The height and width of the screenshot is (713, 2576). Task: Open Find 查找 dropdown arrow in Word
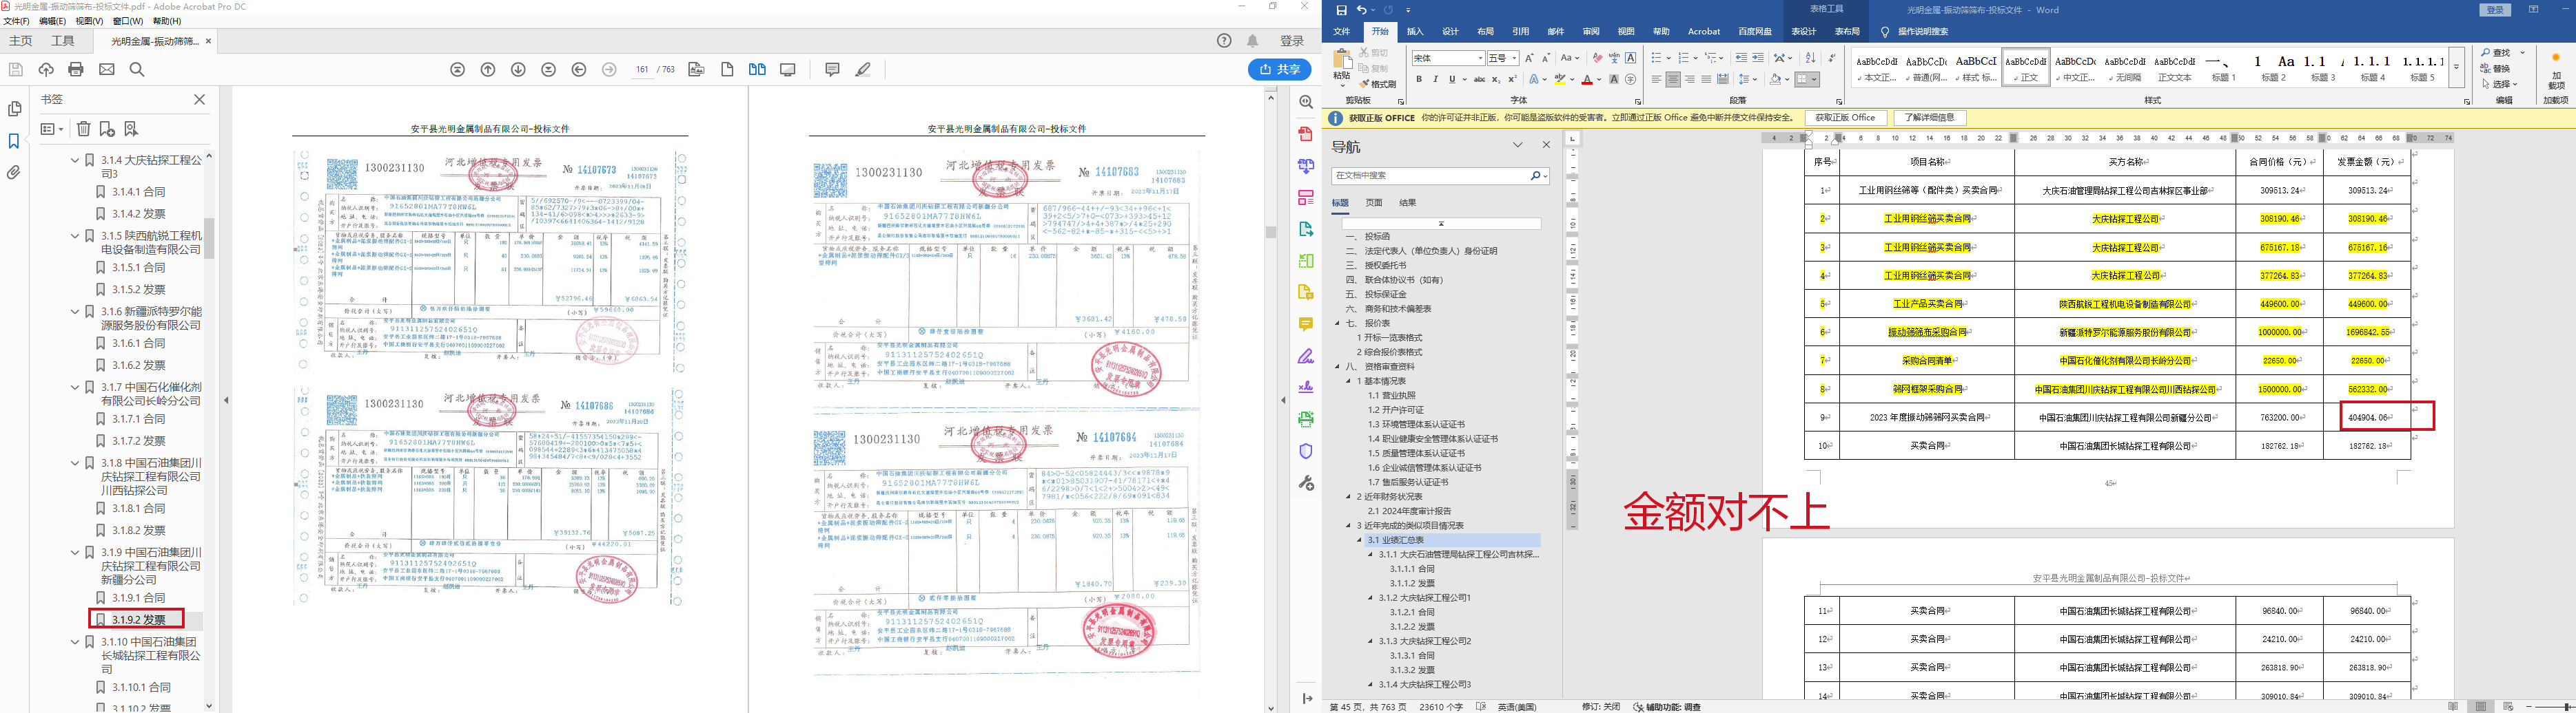pyautogui.click(x=2523, y=53)
